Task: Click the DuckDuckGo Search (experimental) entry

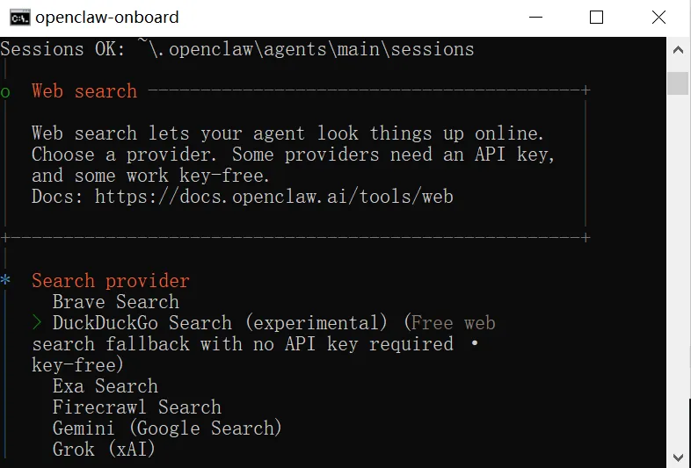Action: coord(220,323)
